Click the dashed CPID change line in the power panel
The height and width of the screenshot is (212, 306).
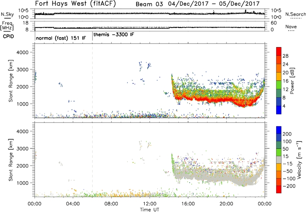[x=92, y=81]
